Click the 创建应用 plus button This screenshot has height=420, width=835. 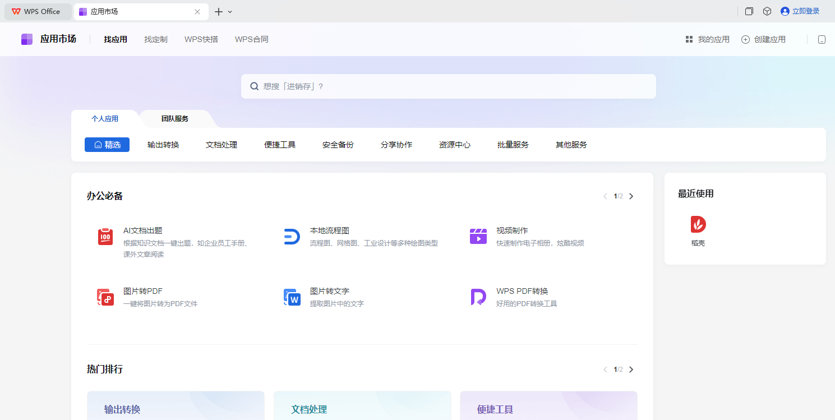745,39
